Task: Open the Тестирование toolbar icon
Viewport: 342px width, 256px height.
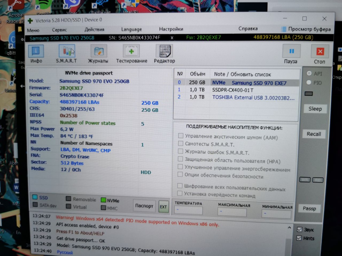Action: coord(131,51)
